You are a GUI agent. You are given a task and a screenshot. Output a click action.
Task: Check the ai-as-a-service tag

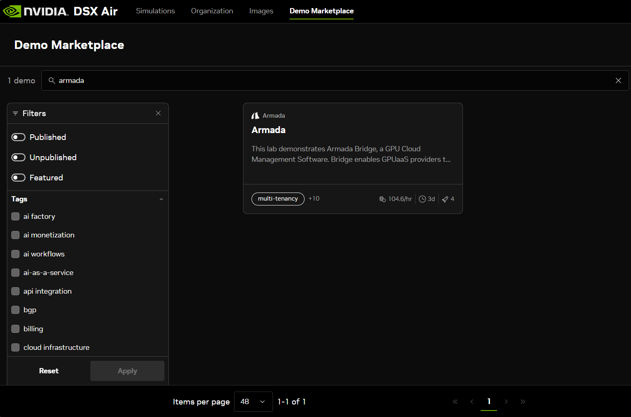15,273
